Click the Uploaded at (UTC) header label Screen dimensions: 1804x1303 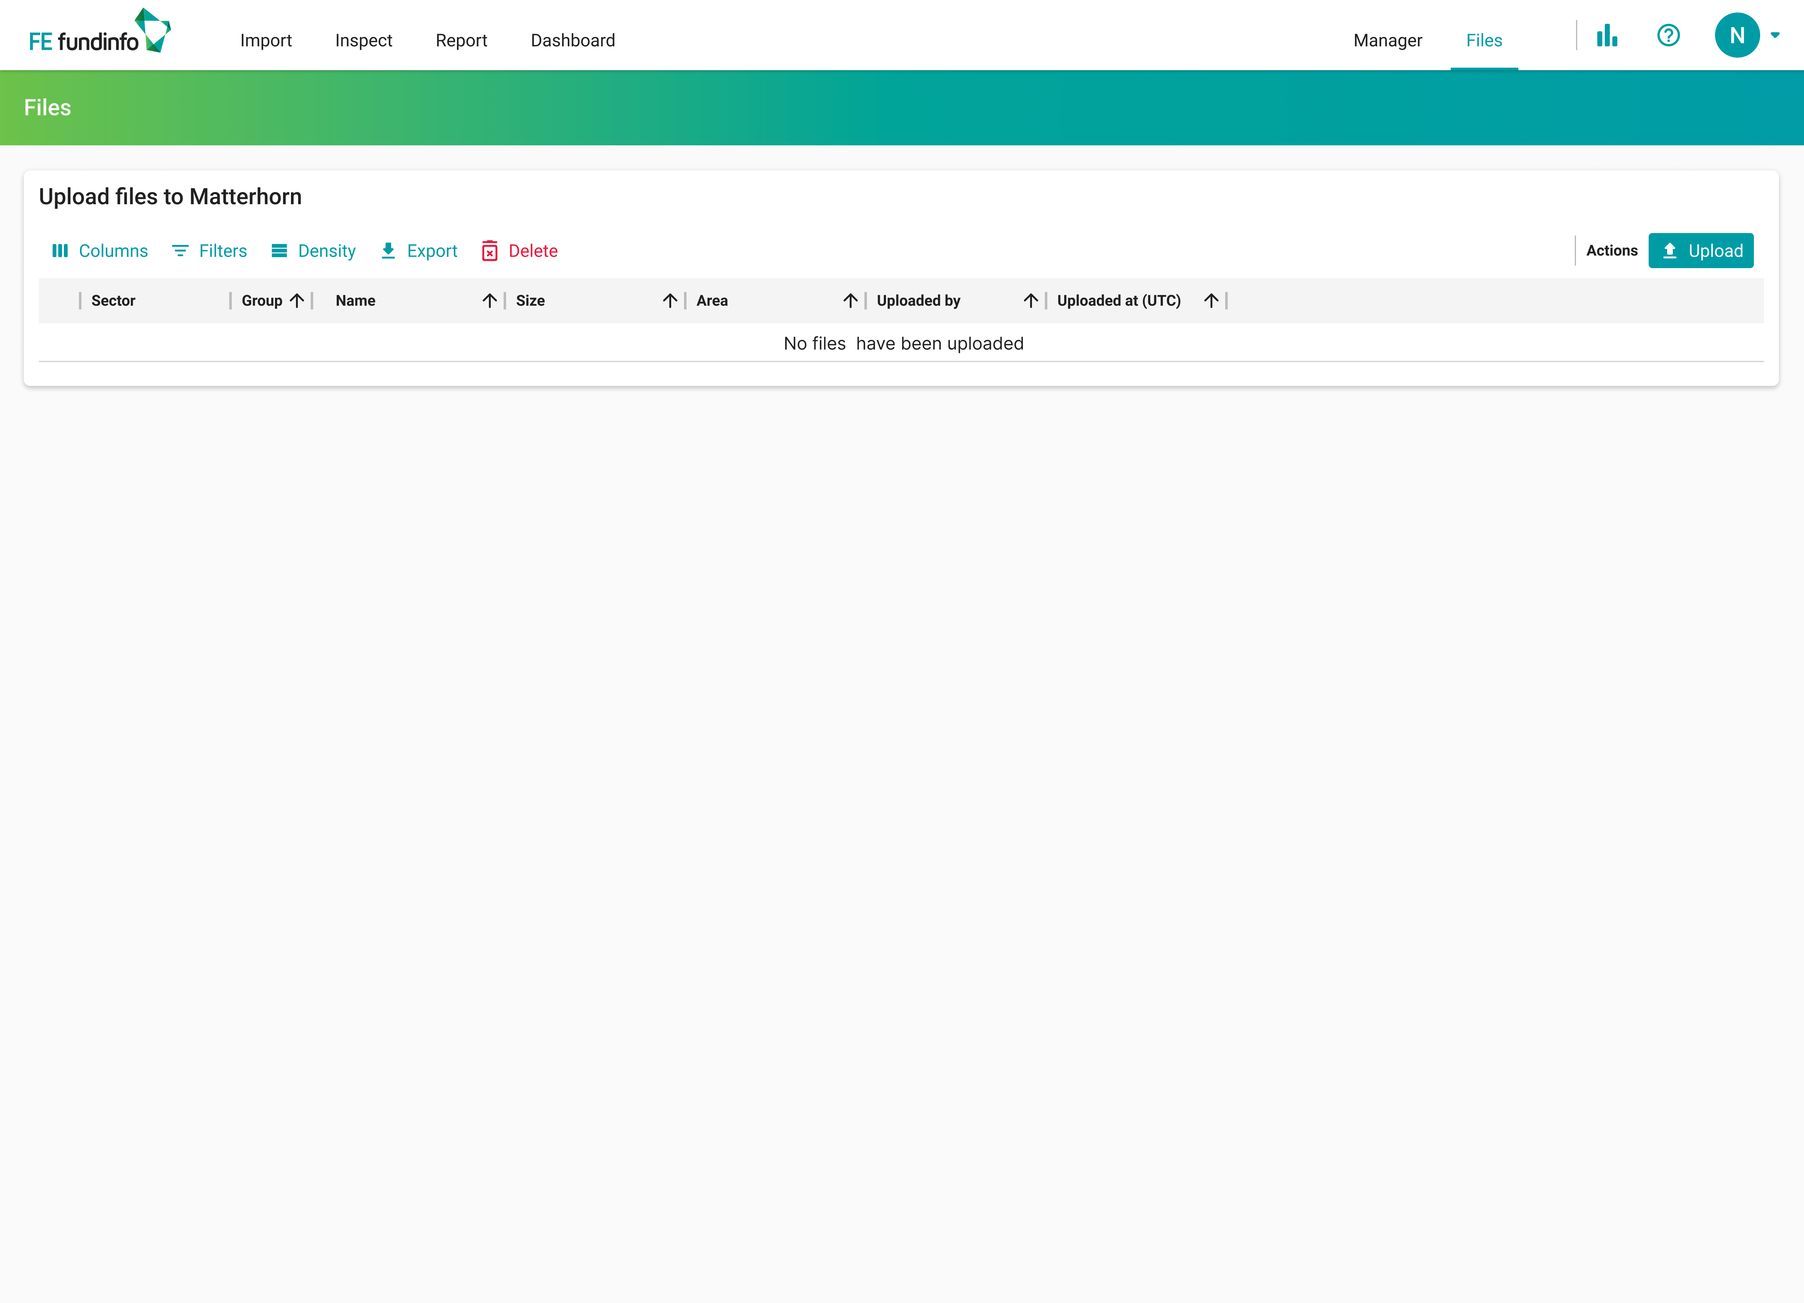pyautogui.click(x=1119, y=301)
